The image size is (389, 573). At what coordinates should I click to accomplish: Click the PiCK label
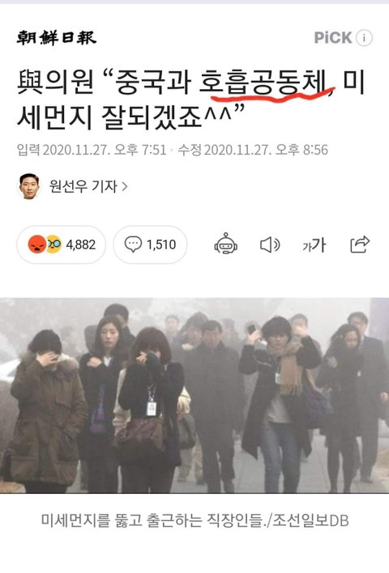pyautogui.click(x=333, y=38)
